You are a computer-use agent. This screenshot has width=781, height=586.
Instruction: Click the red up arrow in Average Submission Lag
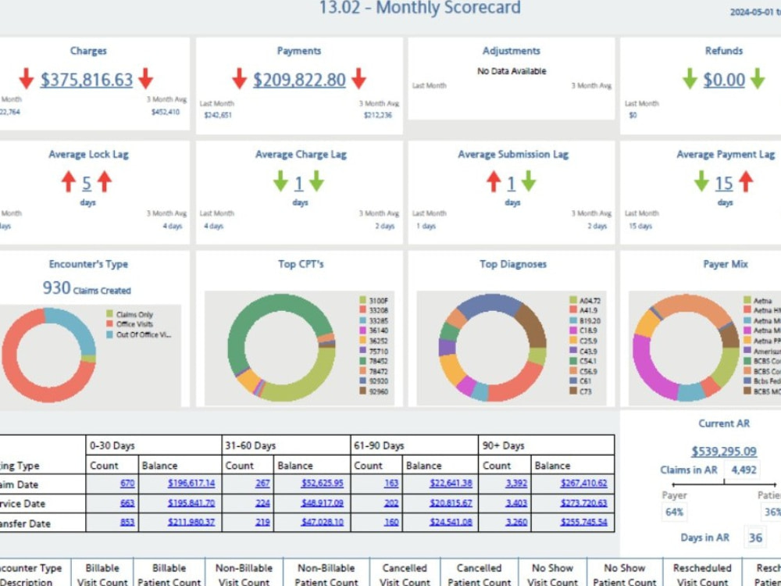pyautogui.click(x=493, y=182)
